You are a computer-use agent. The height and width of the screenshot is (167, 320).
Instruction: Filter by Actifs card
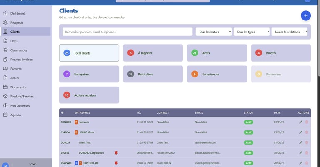coord(217,53)
